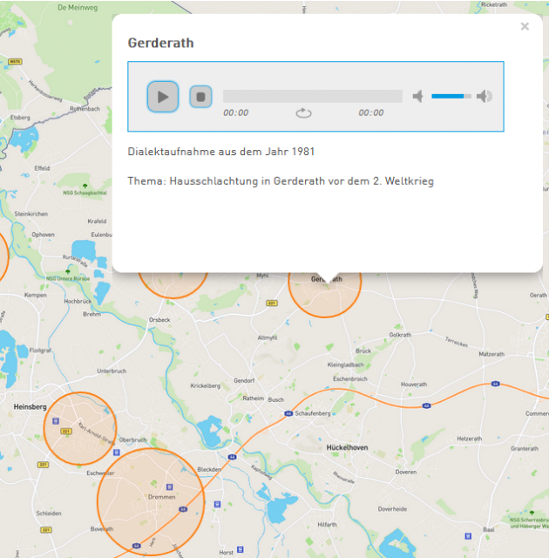Adjust the blue volume slider
This screenshot has height=558, width=549.
click(x=451, y=96)
